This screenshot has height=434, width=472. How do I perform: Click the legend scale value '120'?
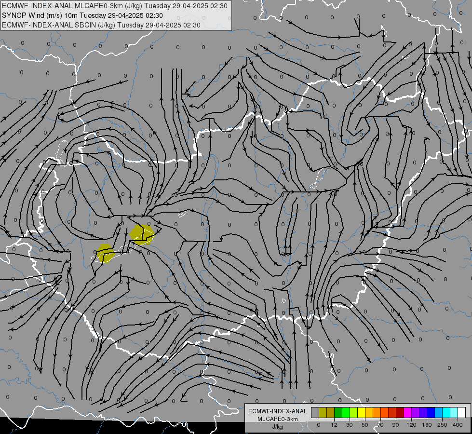click(x=412, y=425)
